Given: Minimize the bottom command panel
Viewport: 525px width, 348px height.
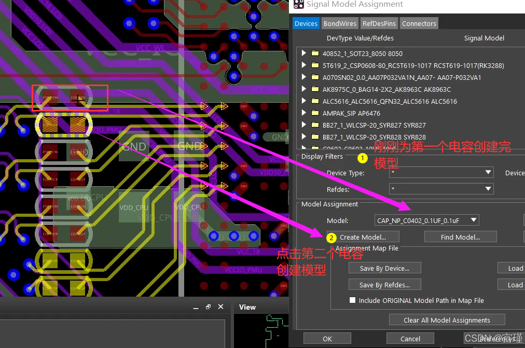Looking at the screenshot, I should click(196, 307).
